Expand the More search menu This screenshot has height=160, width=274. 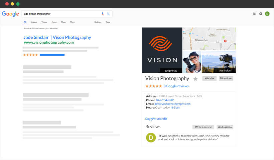(72, 22)
